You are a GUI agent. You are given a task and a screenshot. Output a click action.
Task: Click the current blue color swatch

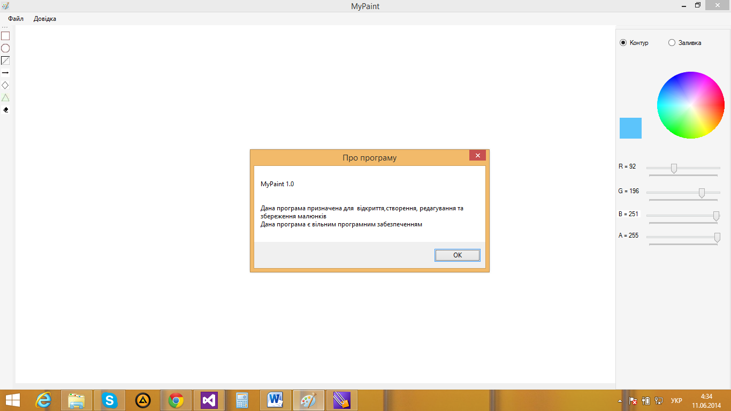coord(630,128)
